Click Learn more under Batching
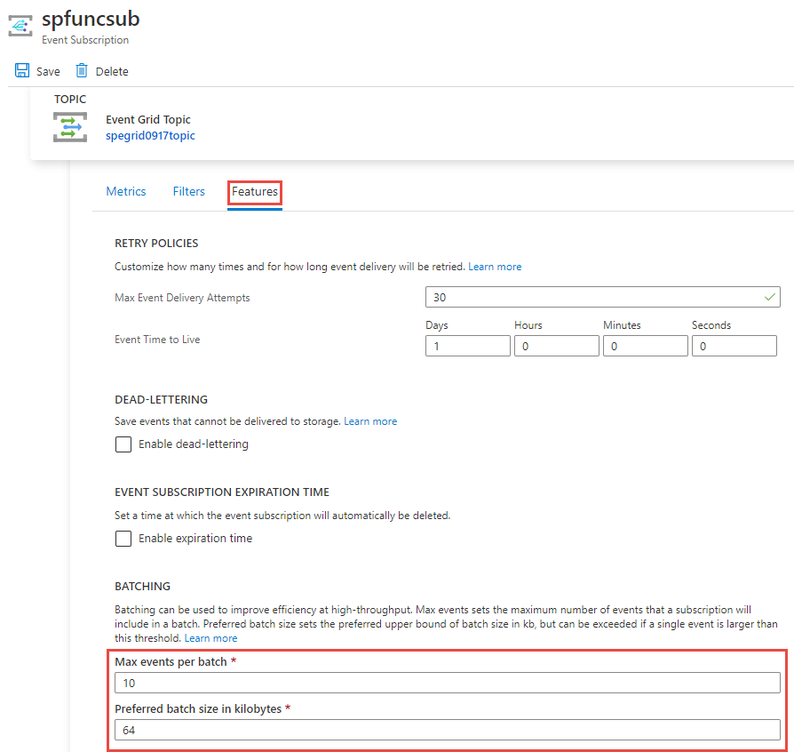 pyautogui.click(x=210, y=637)
